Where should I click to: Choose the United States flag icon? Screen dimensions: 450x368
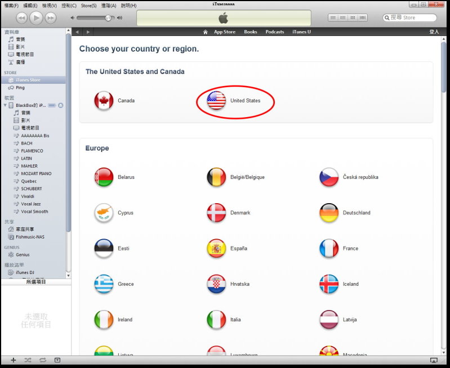point(216,100)
